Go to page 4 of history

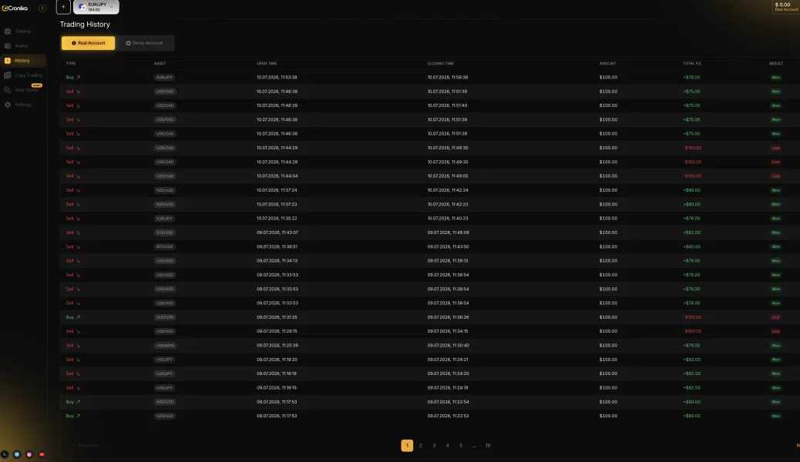point(448,446)
